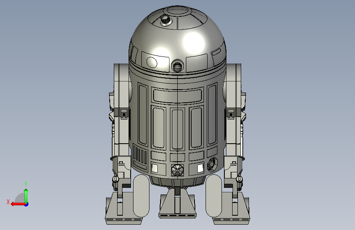Click the green Y axis arrow
Screen dimensions: 355x230
26,195
